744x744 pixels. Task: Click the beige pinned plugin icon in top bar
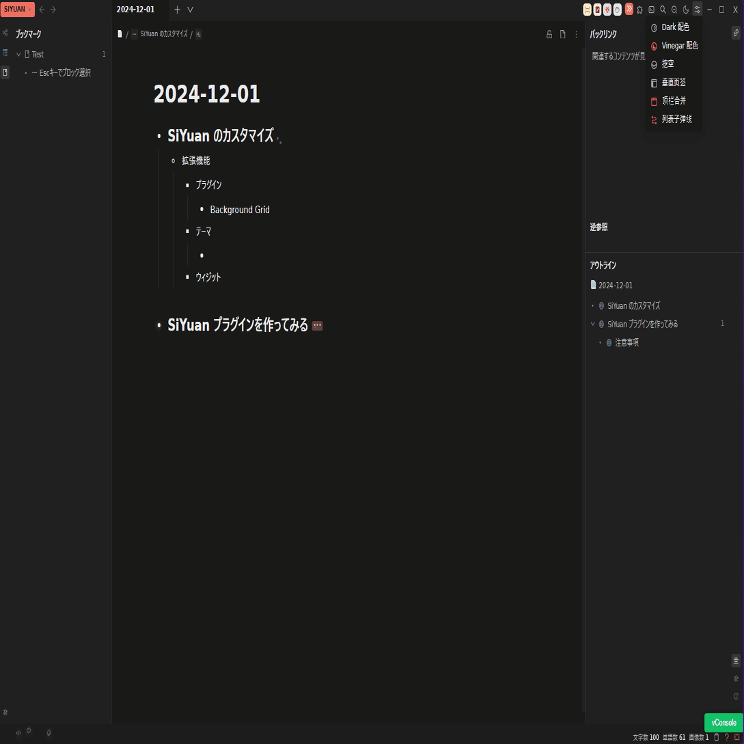click(x=588, y=10)
